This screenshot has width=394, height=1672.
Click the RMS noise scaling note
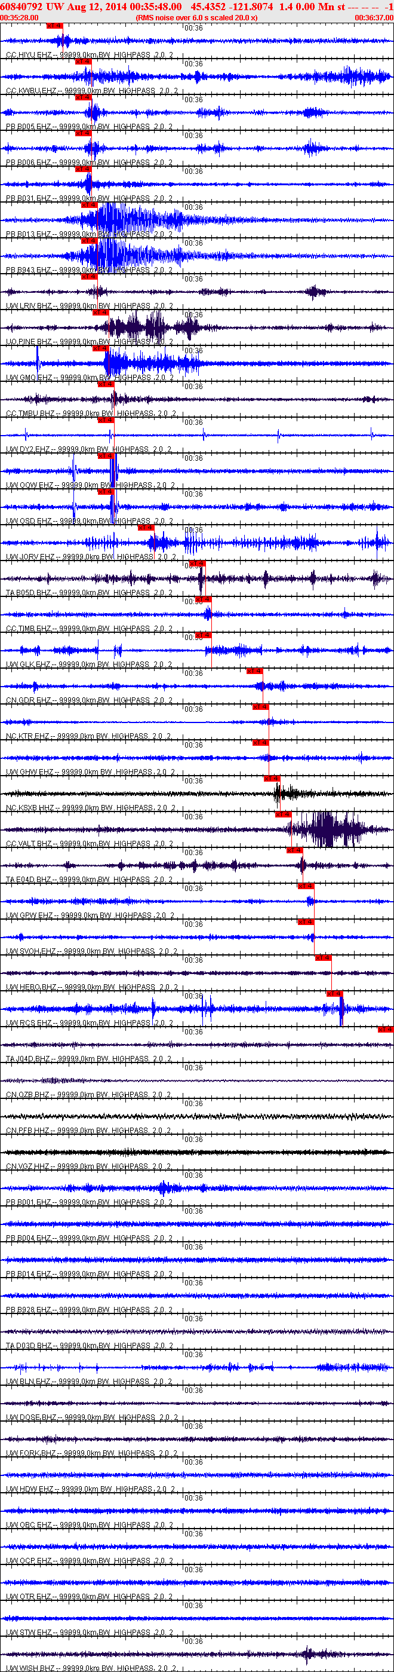pyautogui.click(x=196, y=17)
